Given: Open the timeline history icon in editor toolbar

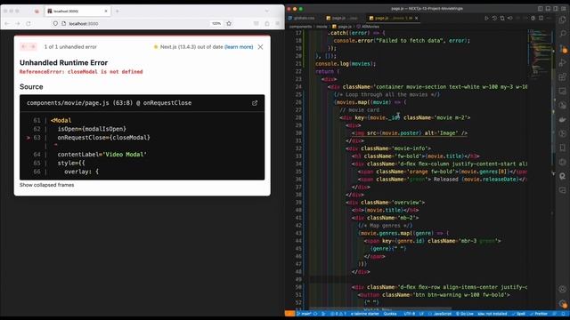Looking at the screenshot, I should point(494,18).
